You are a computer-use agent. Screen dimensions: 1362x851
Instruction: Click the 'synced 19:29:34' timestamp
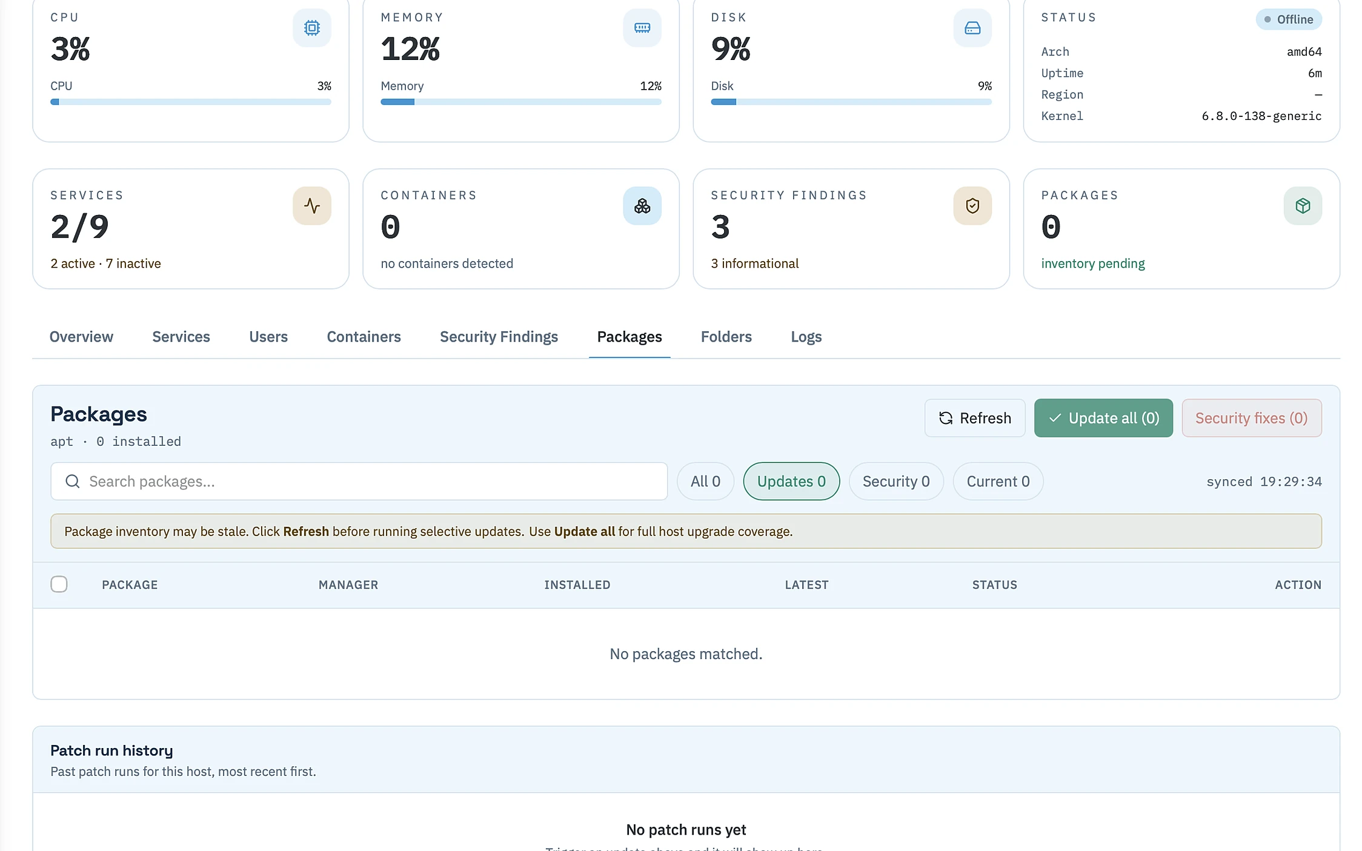pyautogui.click(x=1264, y=482)
